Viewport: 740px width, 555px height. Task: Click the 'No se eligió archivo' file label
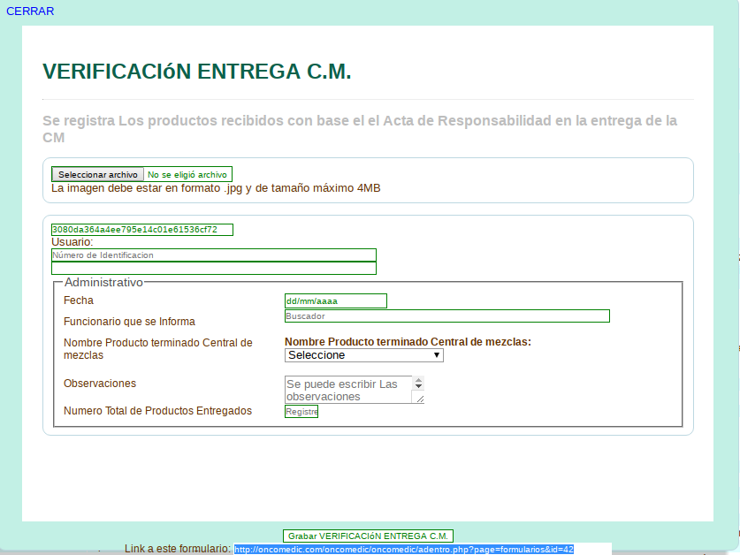point(187,175)
